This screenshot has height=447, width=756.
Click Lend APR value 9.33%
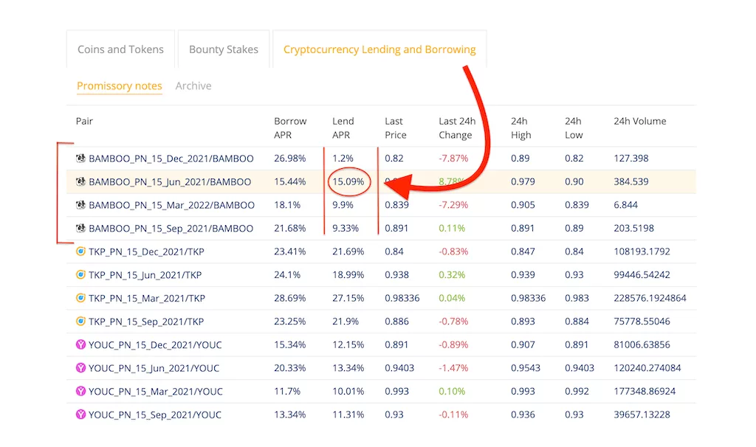[x=346, y=228]
